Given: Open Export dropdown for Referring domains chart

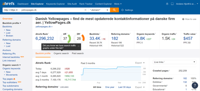Looking at the screenshot, I should pos(140,87).
